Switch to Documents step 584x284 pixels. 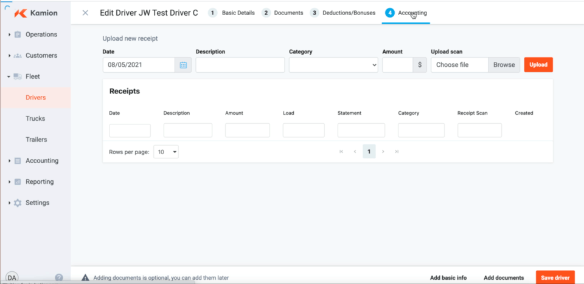click(x=282, y=13)
